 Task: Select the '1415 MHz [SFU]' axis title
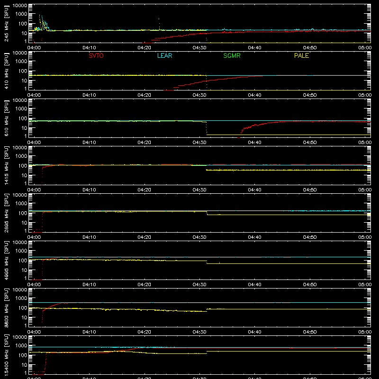click(x=6, y=165)
